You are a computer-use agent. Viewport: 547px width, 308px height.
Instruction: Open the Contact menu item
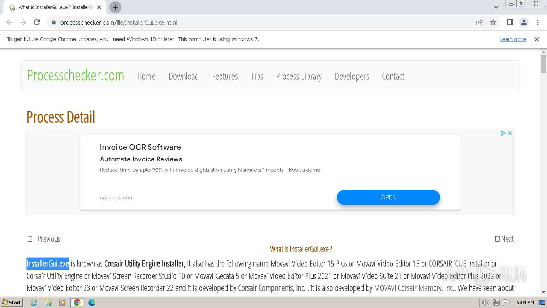393,76
